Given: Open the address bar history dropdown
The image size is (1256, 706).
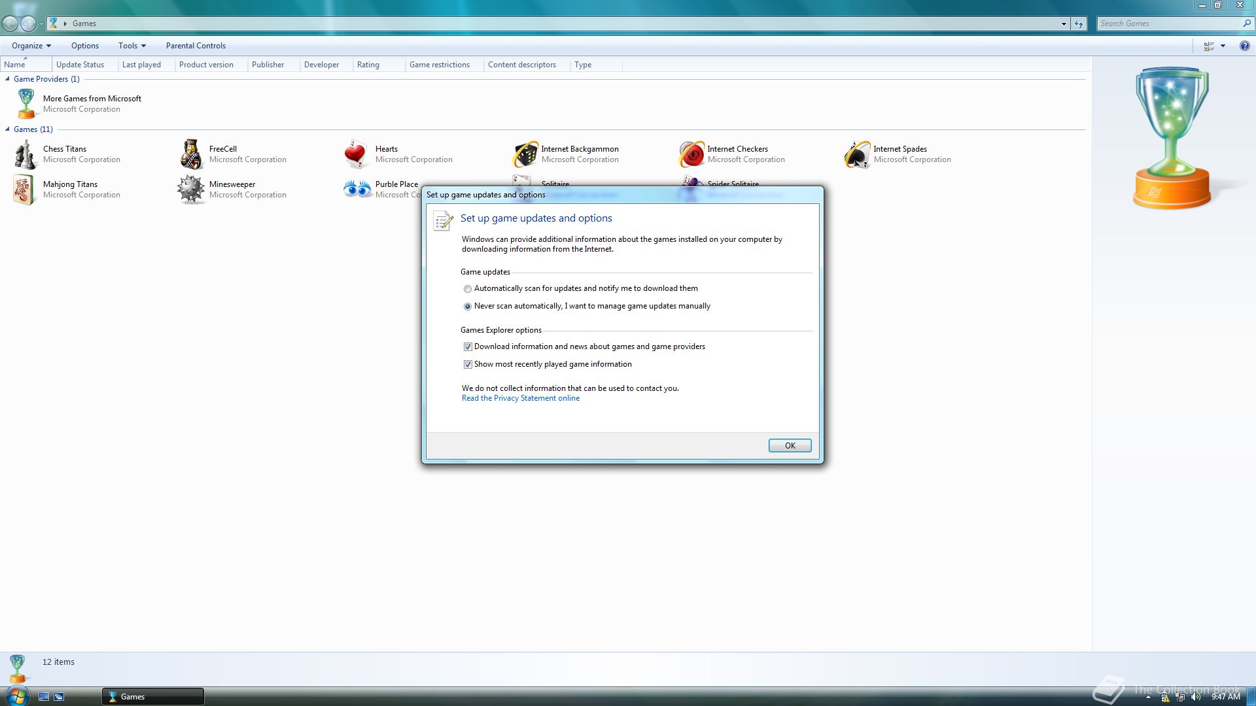Looking at the screenshot, I should (x=1064, y=24).
